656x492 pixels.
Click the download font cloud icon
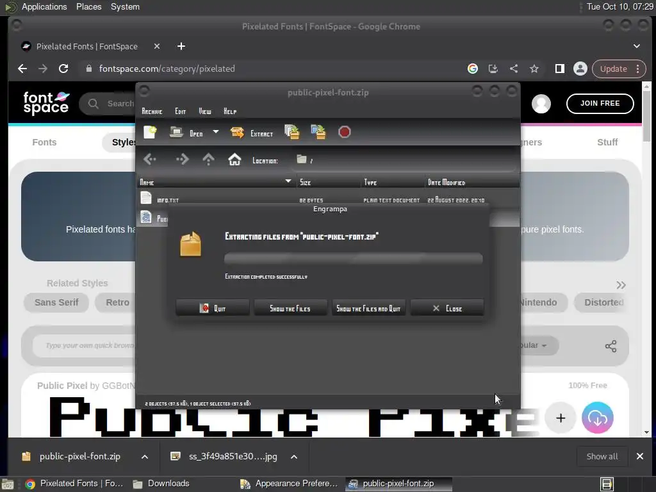(x=598, y=418)
